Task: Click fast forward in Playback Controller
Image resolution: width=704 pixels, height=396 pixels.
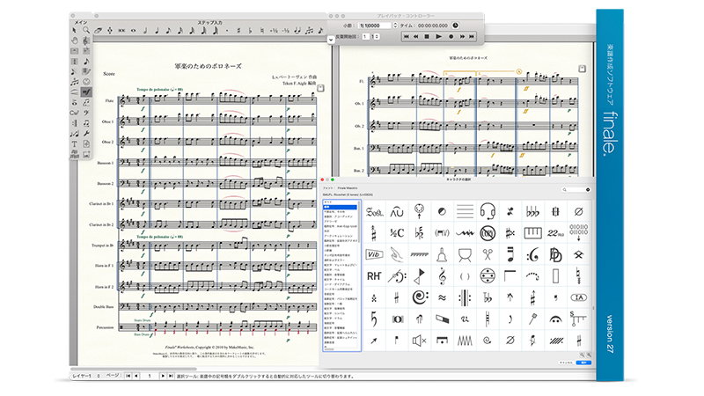Action: coord(462,36)
